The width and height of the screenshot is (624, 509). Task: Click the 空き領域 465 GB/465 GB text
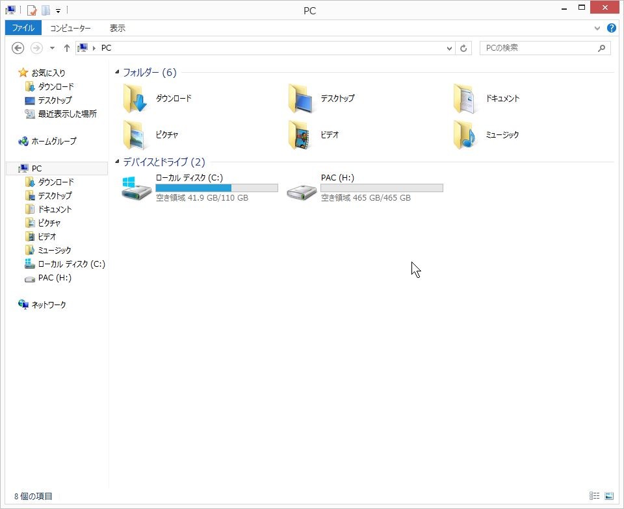point(366,197)
